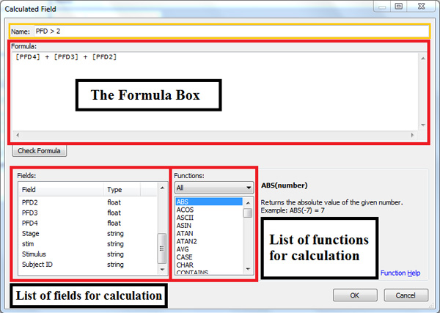
Task: Choose ATAN in the functions list
Action: pyautogui.click(x=209, y=233)
